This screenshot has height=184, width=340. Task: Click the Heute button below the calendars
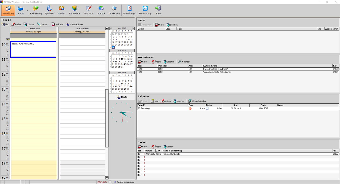coord(122,97)
